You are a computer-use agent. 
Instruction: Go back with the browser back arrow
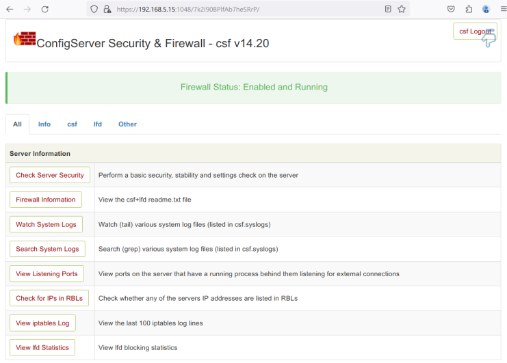(10, 9)
